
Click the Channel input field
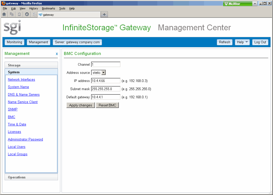tap(106, 64)
